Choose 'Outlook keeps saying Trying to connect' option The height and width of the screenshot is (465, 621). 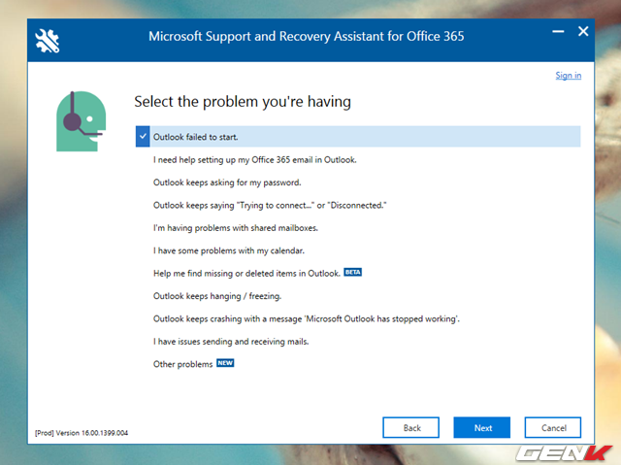point(270,205)
